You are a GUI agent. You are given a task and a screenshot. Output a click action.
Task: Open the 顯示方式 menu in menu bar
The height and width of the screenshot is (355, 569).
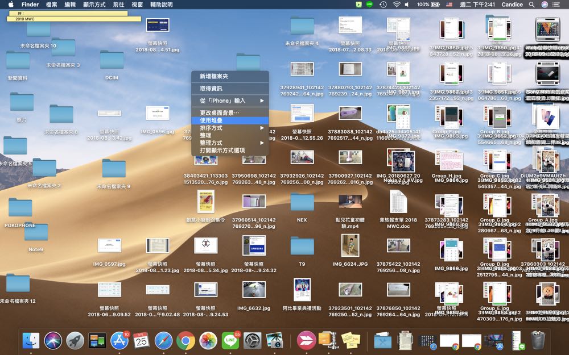pyautogui.click(x=93, y=5)
